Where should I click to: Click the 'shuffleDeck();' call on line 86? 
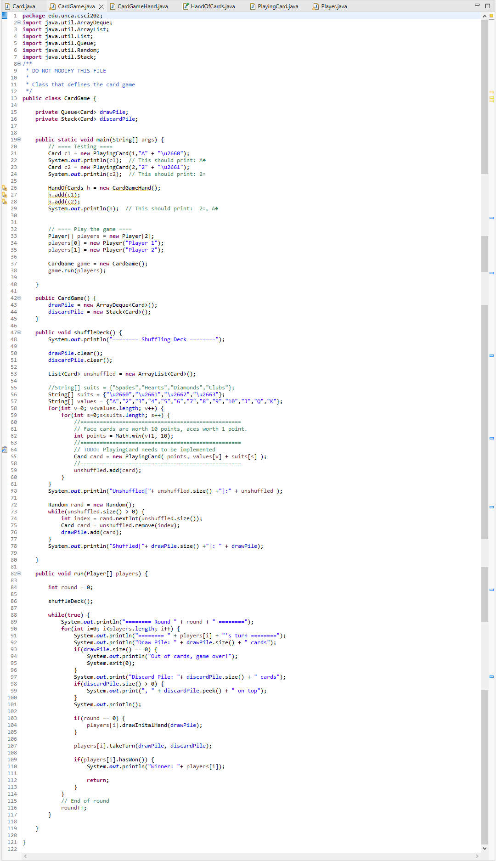(x=71, y=601)
